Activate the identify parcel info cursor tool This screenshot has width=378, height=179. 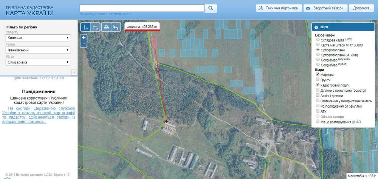coord(116,27)
